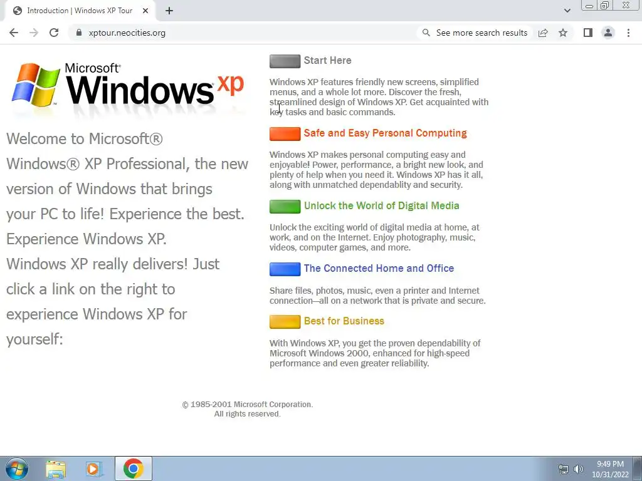Screen dimensions: 642x481
Task: Open the Windows Start menu orb
Action: click(x=17, y=468)
